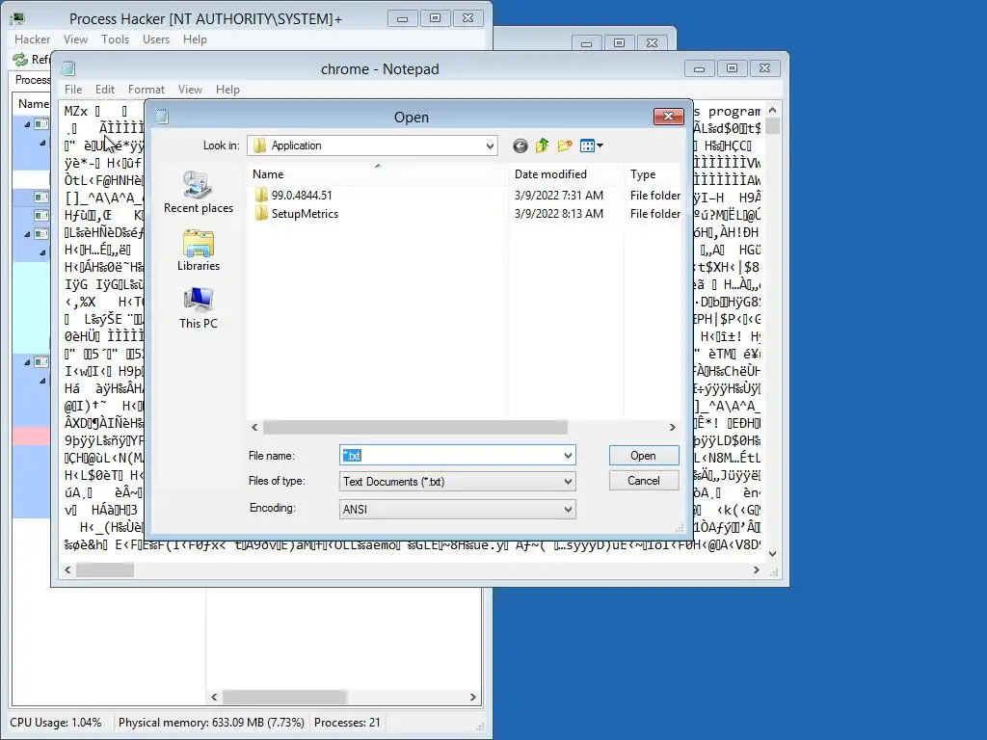Open Notepad Edit menu
The image size is (987, 740).
point(104,90)
